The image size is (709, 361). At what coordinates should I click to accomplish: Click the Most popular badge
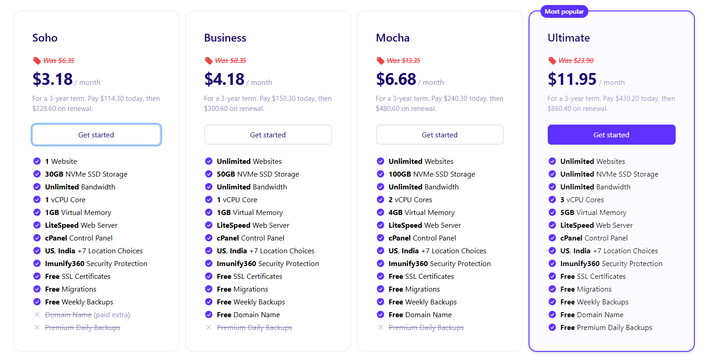[564, 11]
